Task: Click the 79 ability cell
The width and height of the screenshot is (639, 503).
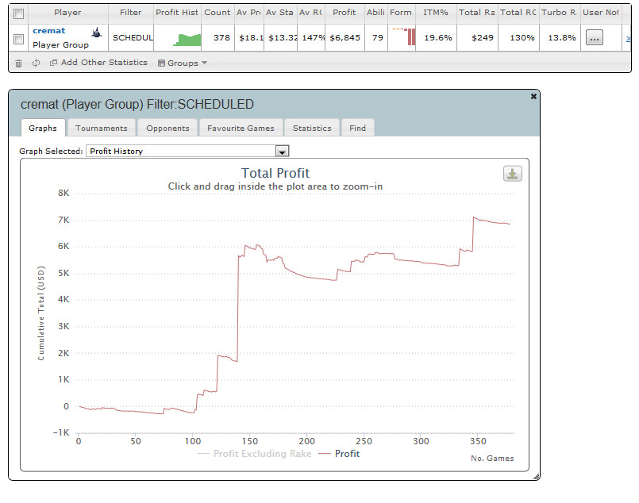Action: point(378,38)
